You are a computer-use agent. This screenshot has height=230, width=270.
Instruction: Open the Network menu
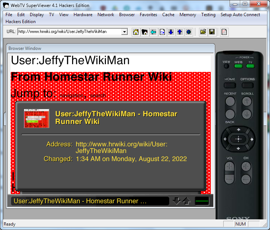106,15
